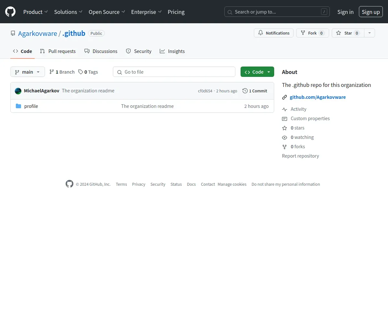Open footer Security link
388x323 pixels.
pyautogui.click(x=158, y=184)
